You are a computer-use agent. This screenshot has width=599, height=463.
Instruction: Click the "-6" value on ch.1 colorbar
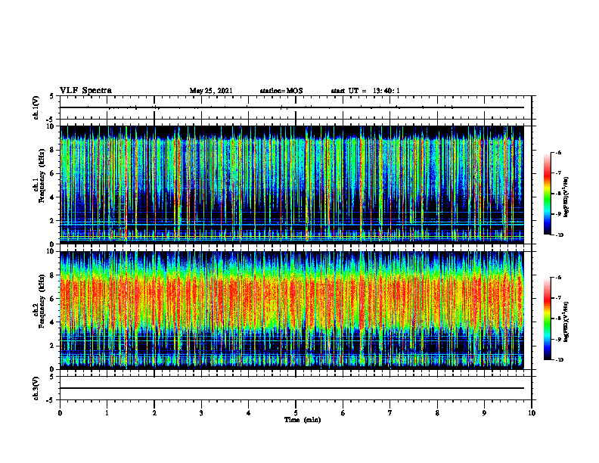558,153
